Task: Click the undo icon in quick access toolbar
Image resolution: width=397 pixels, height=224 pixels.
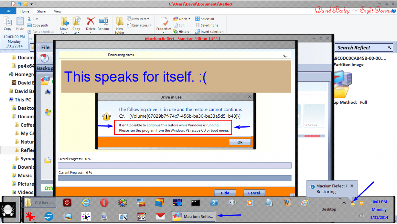Action: click(19, 4)
